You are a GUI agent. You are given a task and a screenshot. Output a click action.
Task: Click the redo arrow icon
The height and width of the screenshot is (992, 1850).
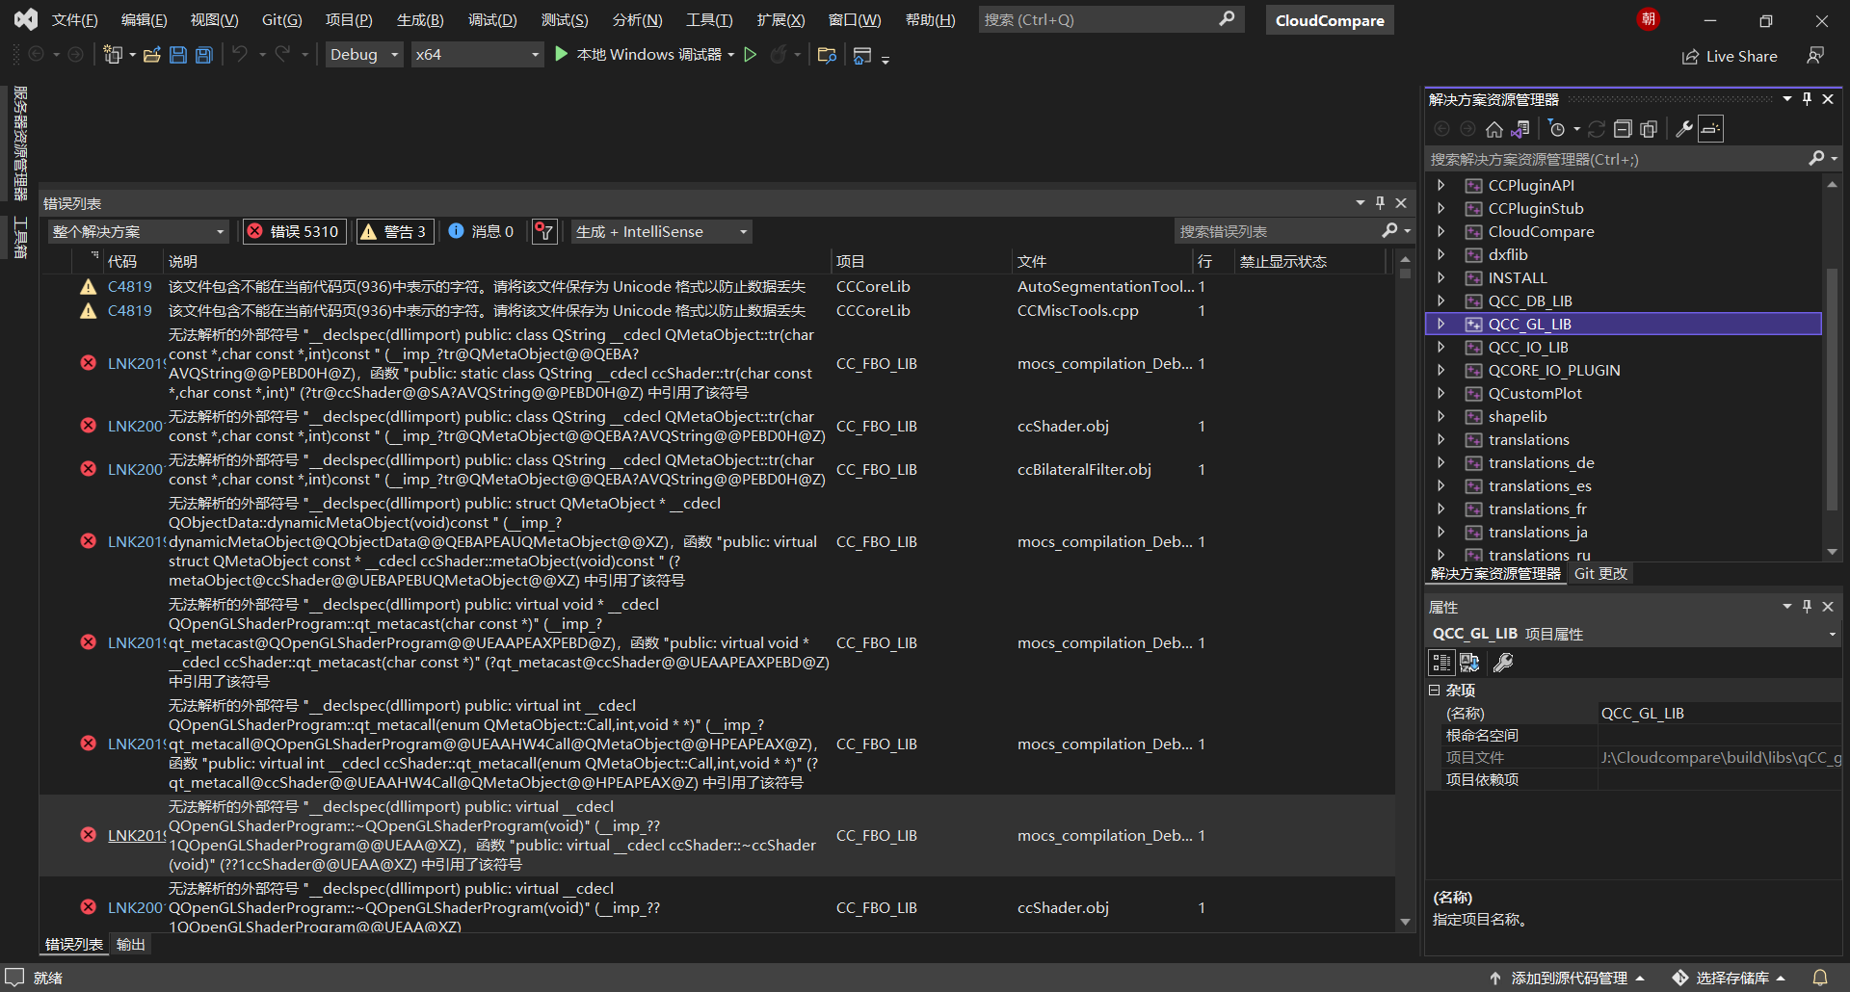[x=282, y=54]
